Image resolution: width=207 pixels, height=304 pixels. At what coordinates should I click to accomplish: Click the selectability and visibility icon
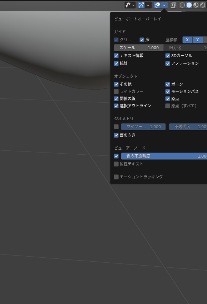pos(128,5)
